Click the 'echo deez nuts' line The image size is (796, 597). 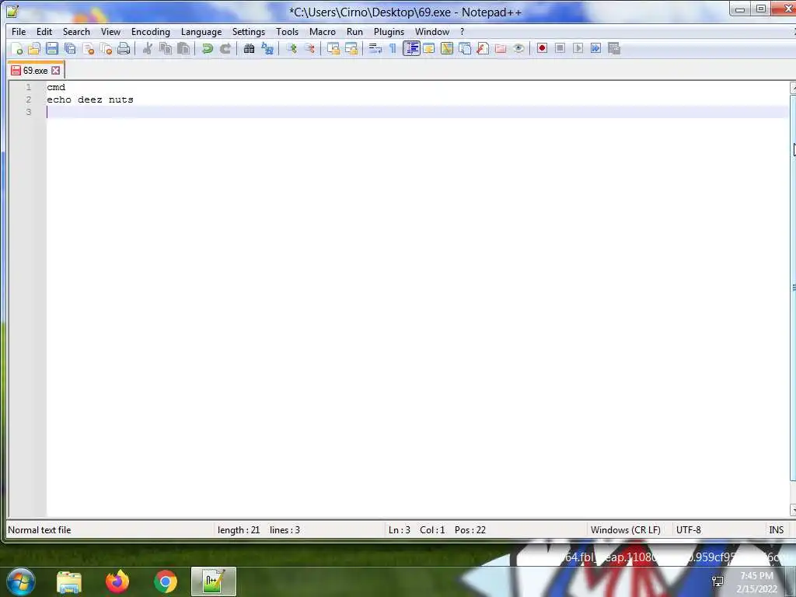click(90, 99)
